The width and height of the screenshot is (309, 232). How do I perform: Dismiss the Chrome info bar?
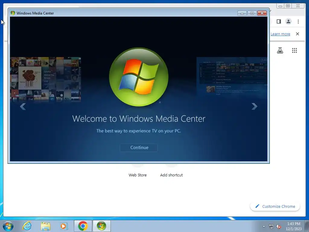298,34
